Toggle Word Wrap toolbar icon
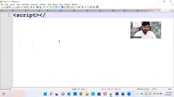Image resolution: width=174 pixels, height=97 pixels. pyautogui.click(x=57, y=7)
